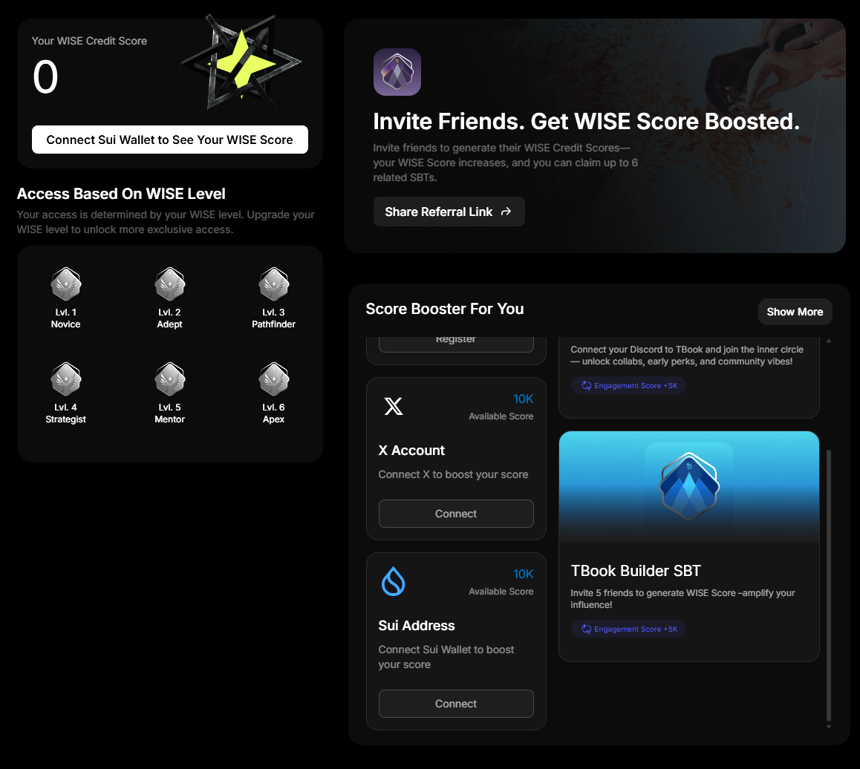Expand boosters with Show More
The width and height of the screenshot is (860, 769).
coord(795,312)
